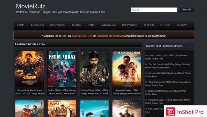This screenshot has width=207, height=117.
Task: Click arrow icon beside Crazy Uncles
Action: click(146, 56)
